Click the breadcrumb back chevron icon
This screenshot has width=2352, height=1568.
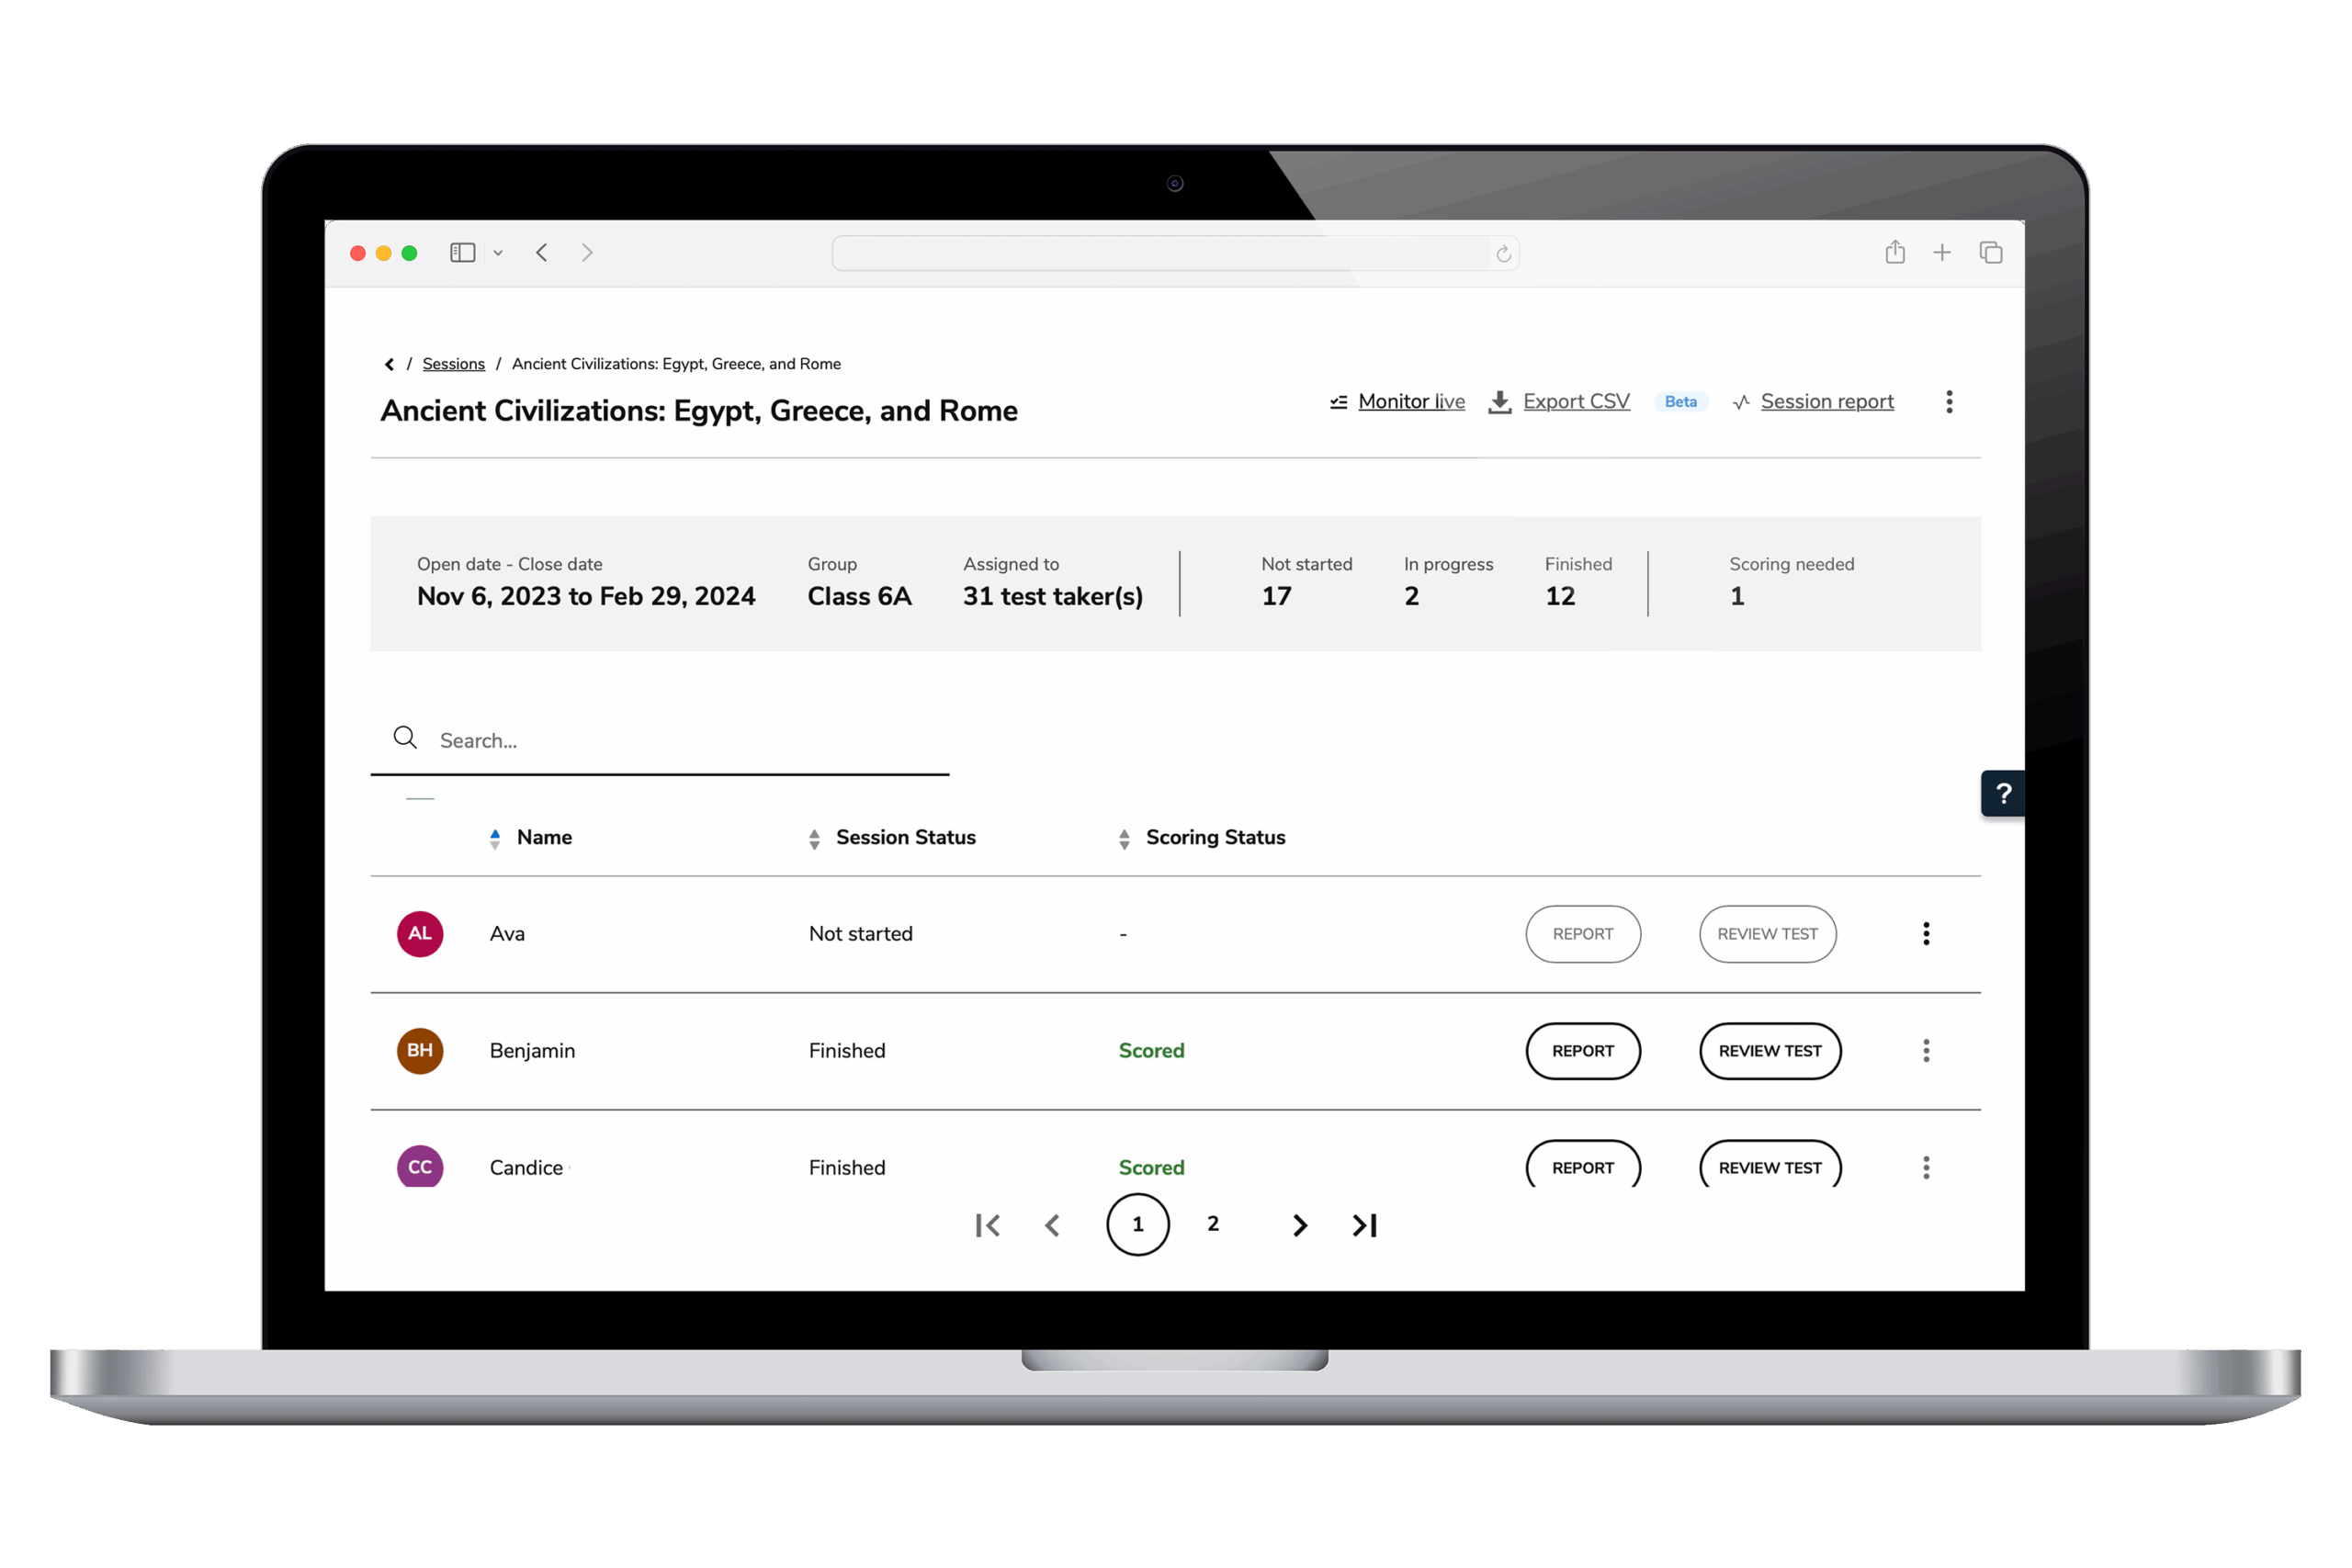point(389,364)
